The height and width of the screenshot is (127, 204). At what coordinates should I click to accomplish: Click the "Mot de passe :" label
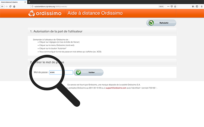[41, 72]
